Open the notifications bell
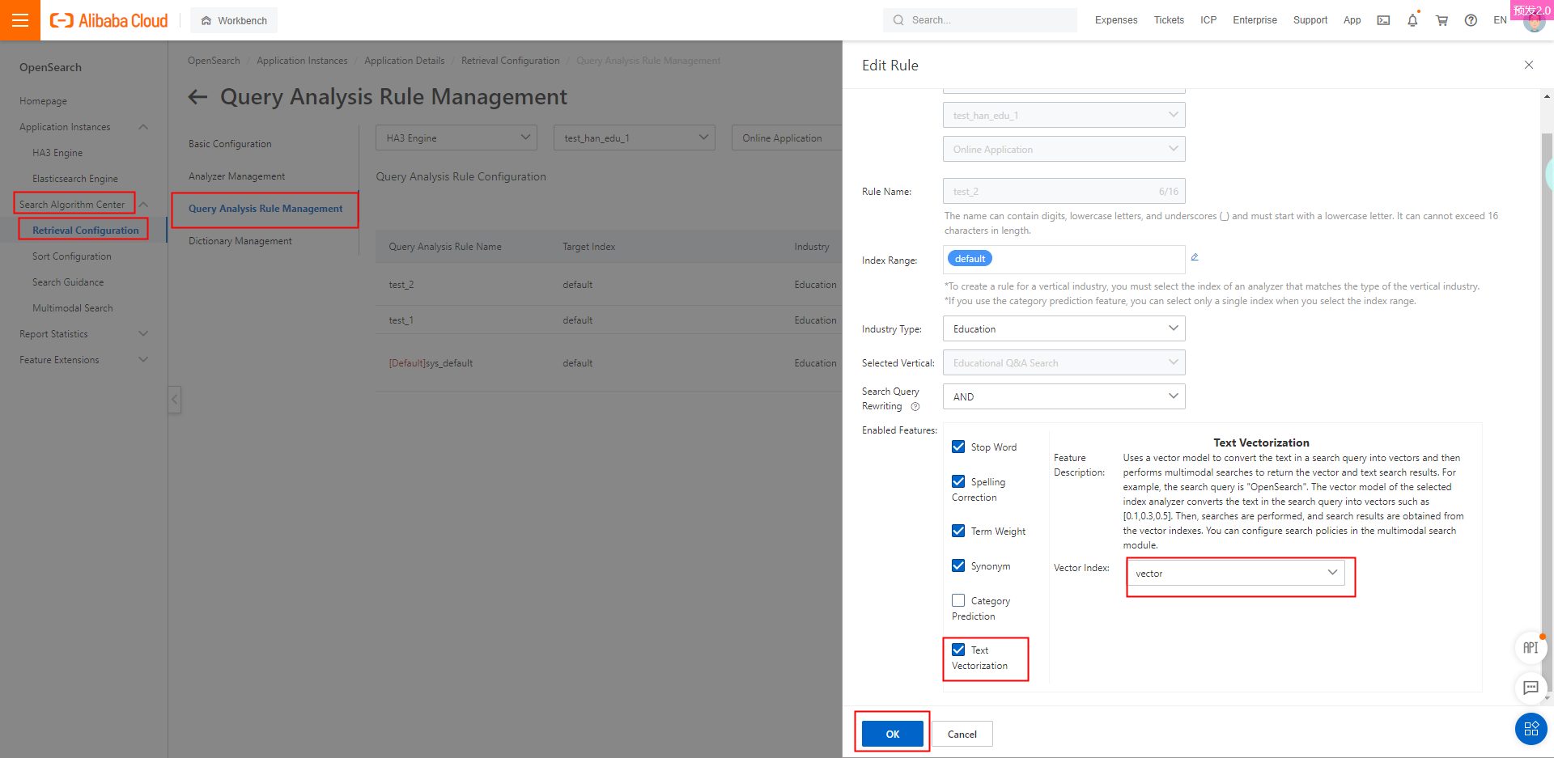The width and height of the screenshot is (1554, 758). pyautogui.click(x=1412, y=20)
